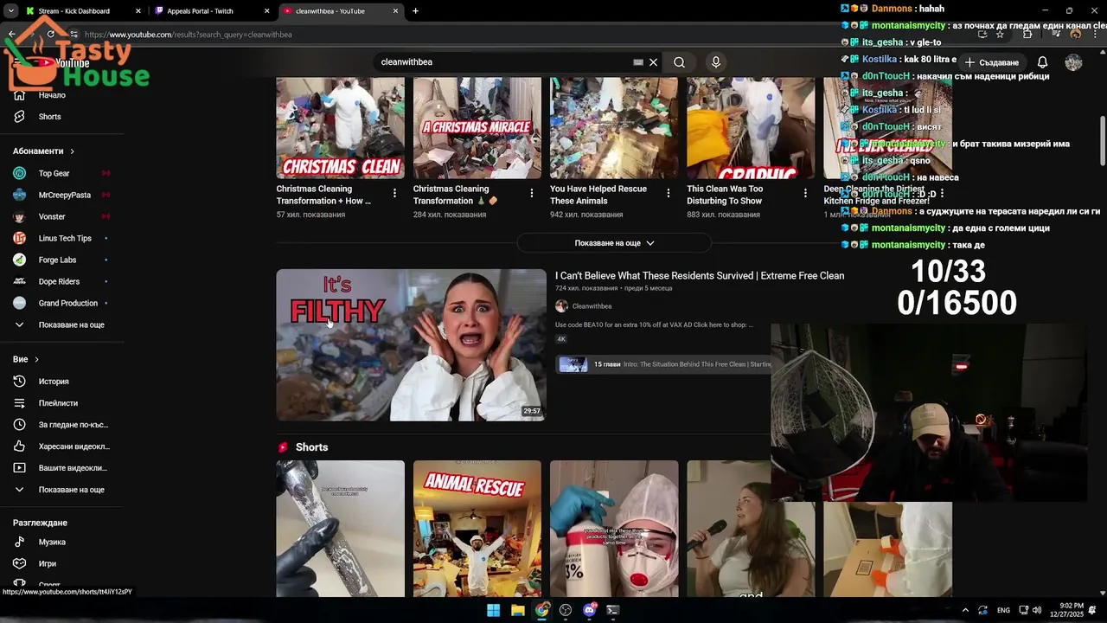The width and height of the screenshot is (1107, 623).
Task: Start voice search with microphone icon
Action: 715,62
